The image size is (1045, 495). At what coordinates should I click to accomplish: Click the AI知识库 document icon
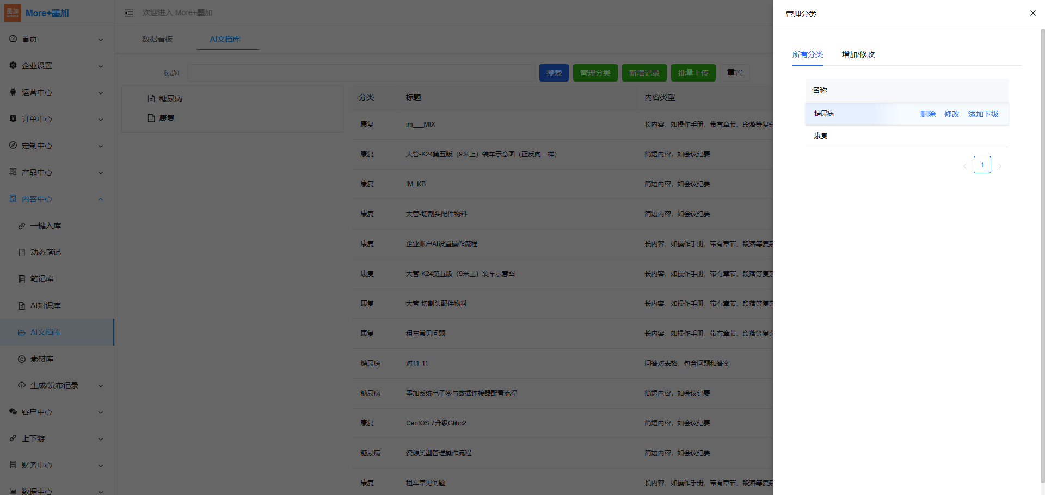[x=22, y=306]
